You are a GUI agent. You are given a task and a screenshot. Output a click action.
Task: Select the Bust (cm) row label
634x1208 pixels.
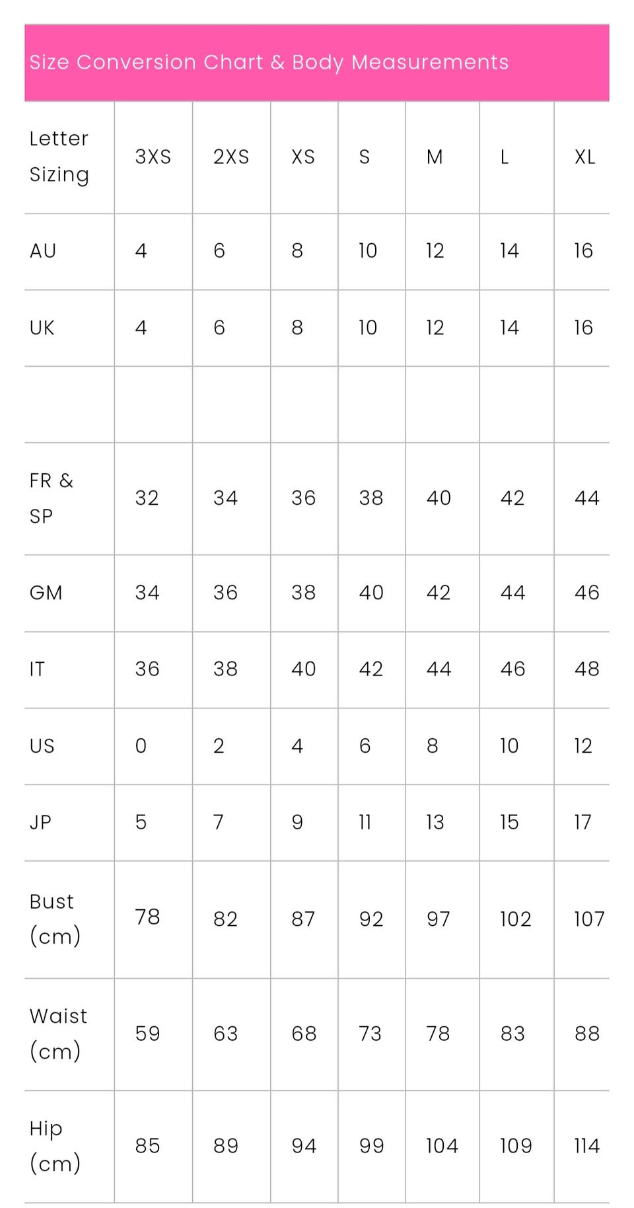tap(55, 919)
